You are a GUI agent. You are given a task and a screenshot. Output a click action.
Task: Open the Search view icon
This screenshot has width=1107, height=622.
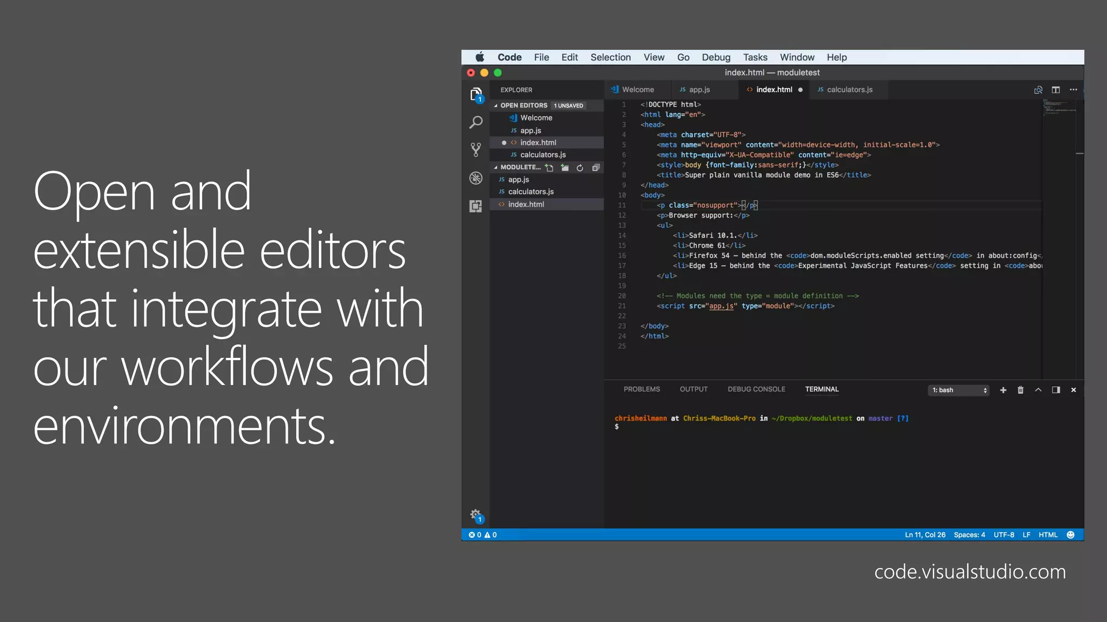point(476,123)
